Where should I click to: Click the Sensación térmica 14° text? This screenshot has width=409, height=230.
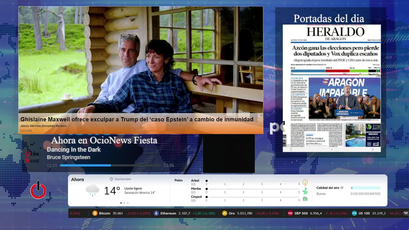[x=140, y=193]
